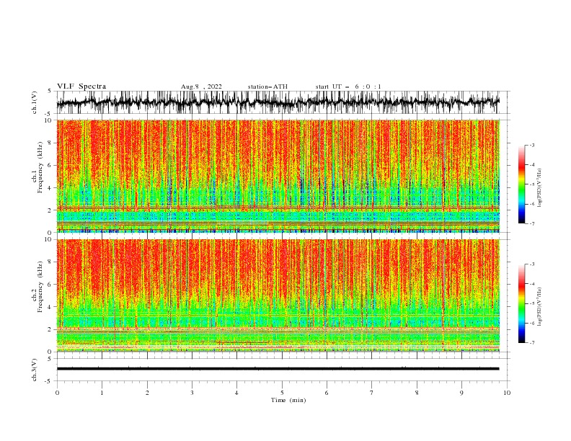Click the "Time (min)" axis label

tap(288, 400)
